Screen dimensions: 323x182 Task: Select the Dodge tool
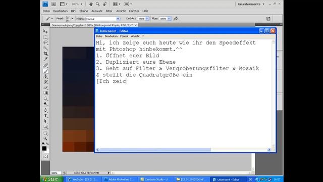(x=45, y=104)
